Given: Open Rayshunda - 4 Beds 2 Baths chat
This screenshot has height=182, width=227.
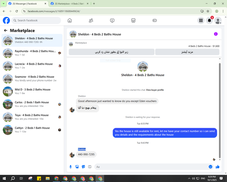Looking at the screenshot, I should [x=32, y=53].
